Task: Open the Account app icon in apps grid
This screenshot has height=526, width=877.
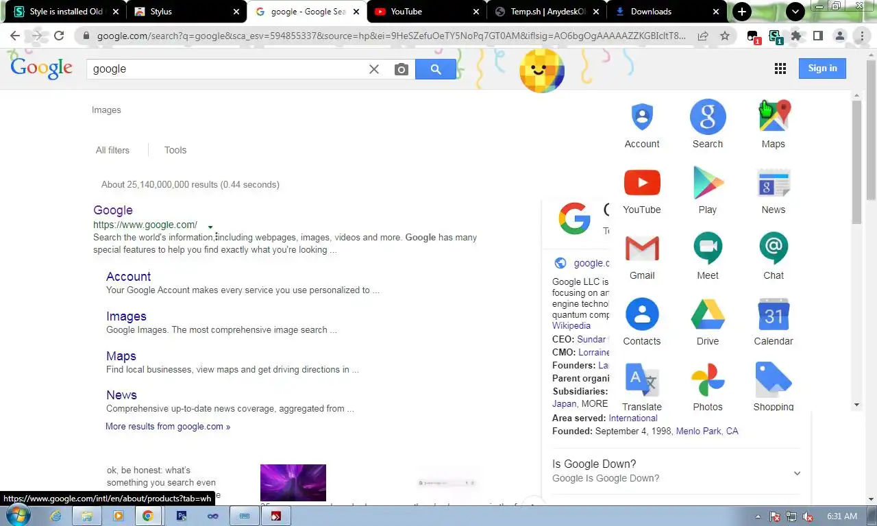Action: 642,118
